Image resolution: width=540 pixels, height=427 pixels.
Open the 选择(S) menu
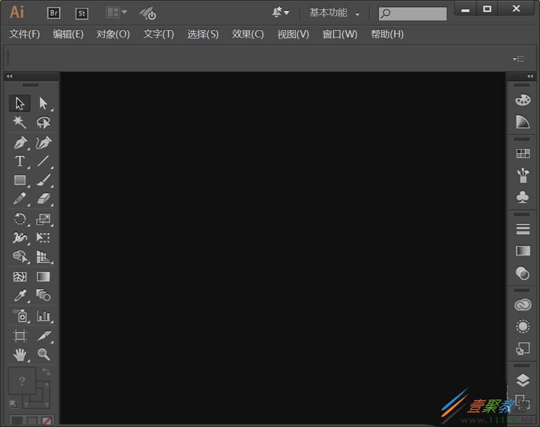[203, 34]
